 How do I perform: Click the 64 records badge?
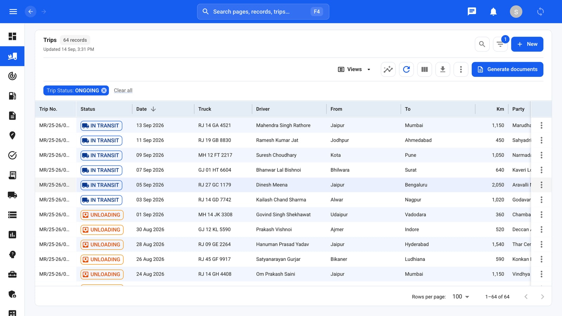75,40
